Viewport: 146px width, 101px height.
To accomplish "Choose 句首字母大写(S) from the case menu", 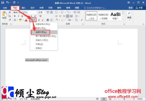I will point(44,24).
